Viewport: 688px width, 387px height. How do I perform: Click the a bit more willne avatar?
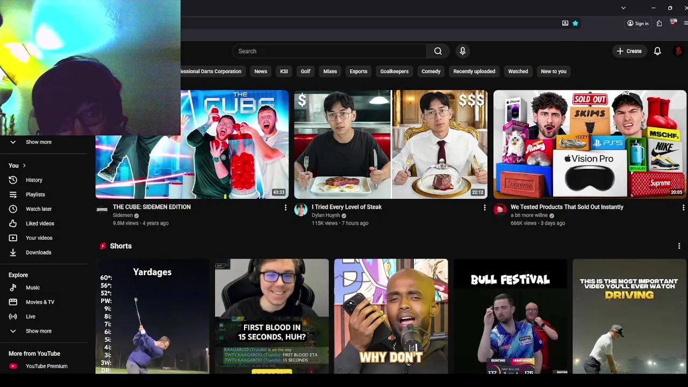coord(500,210)
